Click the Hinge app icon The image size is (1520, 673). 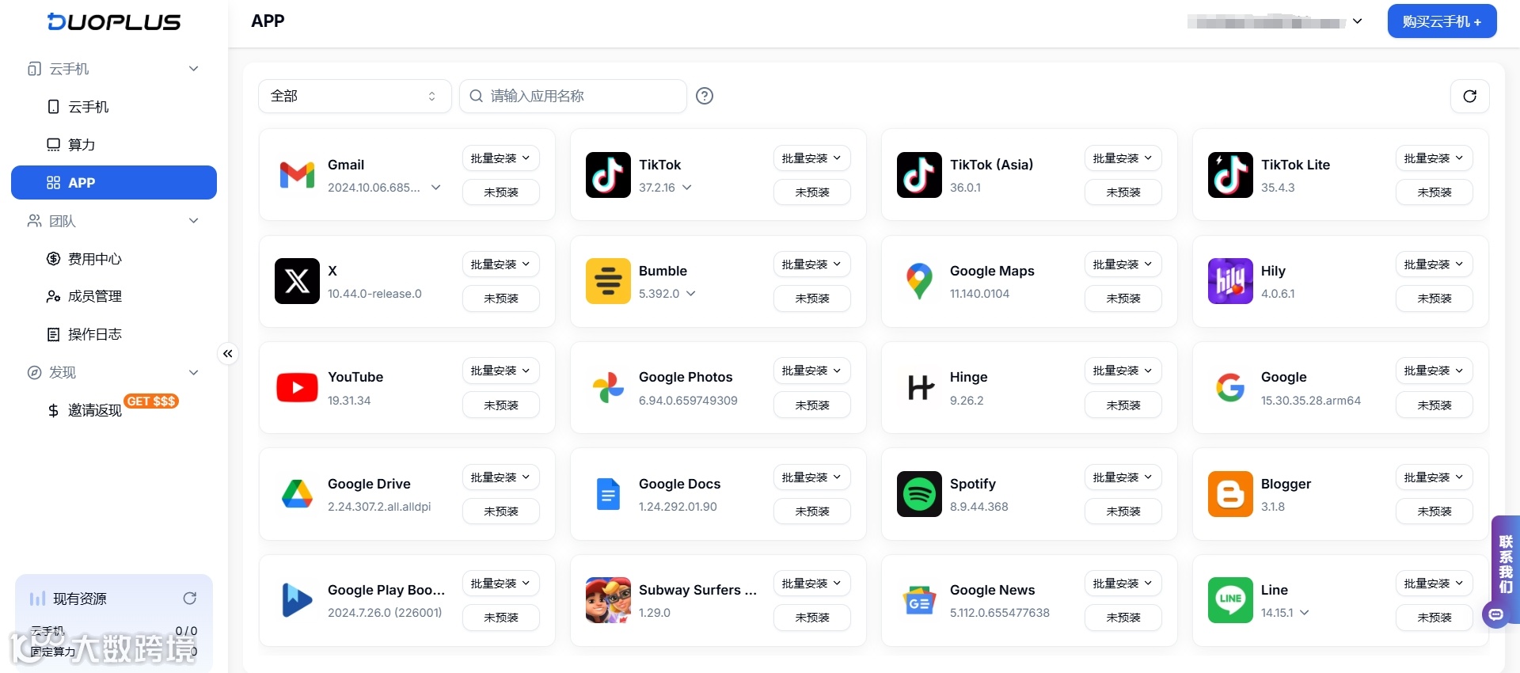[x=919, y=387]
